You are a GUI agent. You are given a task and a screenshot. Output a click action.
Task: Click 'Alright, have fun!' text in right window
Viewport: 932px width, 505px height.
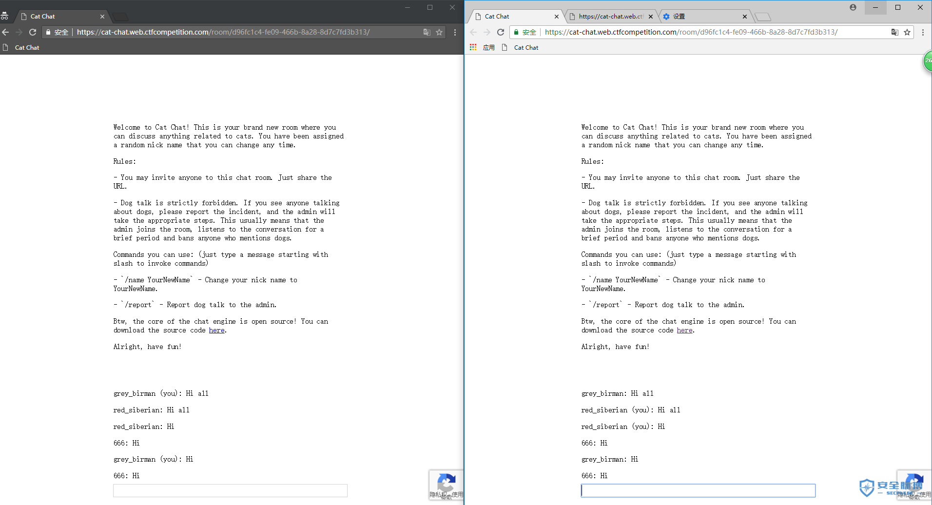coord(615,347)
